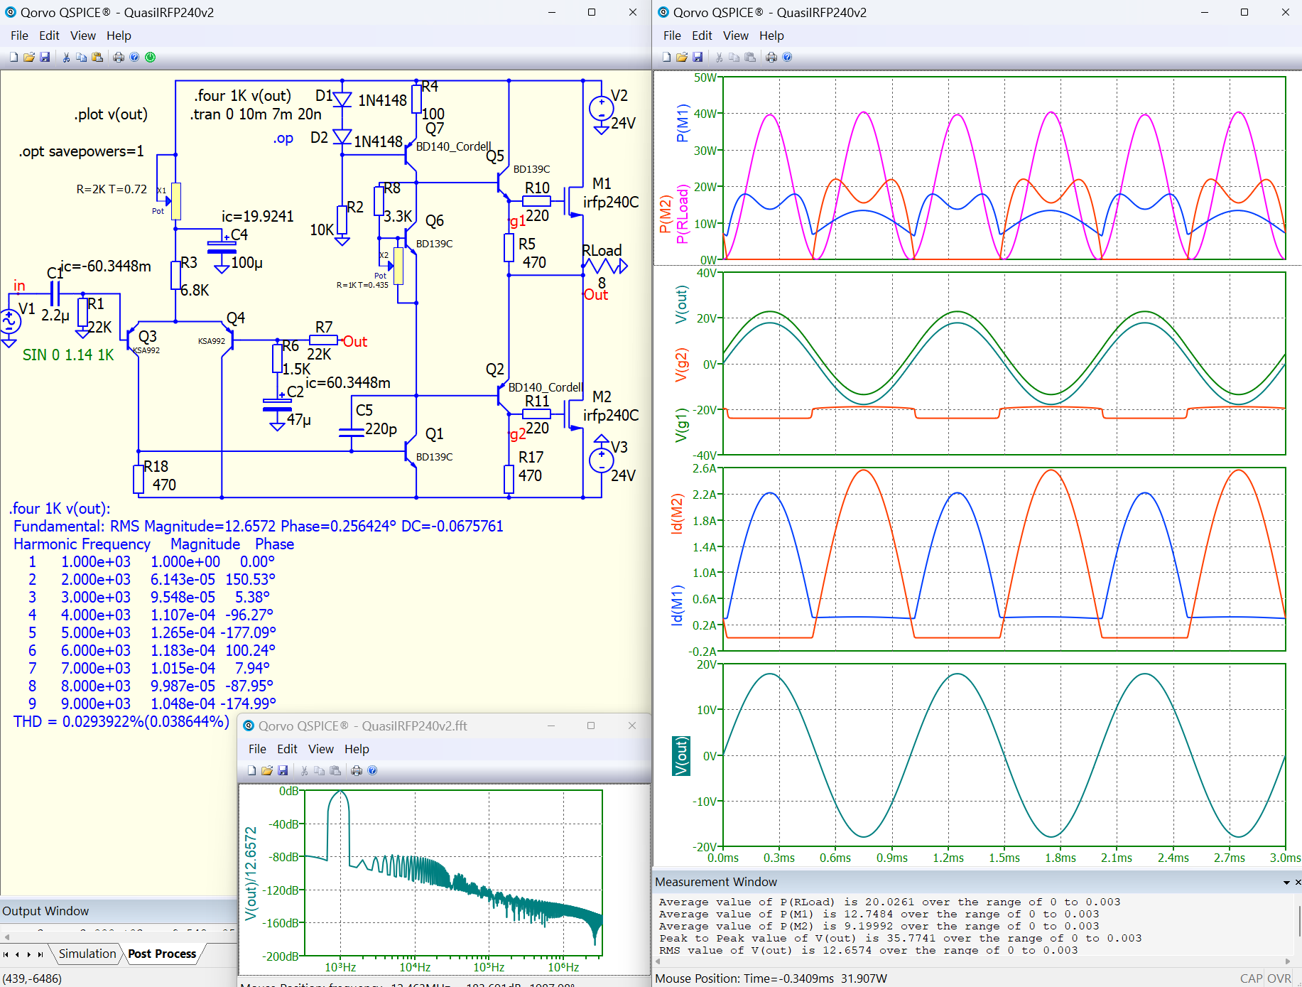Click V(g2) trace label in voltage plot

pyautogui.click(x=680, y=365)
